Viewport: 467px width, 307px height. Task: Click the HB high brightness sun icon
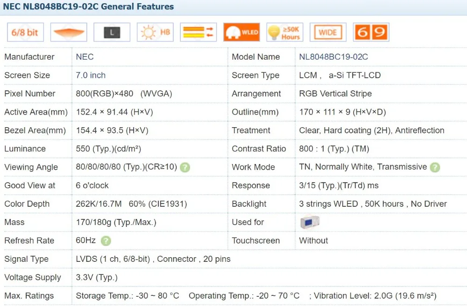[155, 32]
